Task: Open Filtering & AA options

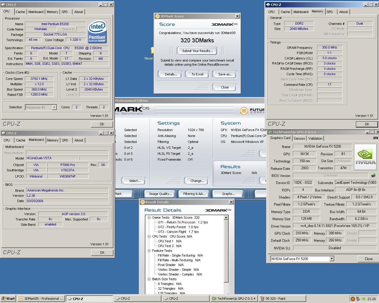Action: tap(194, 194)
